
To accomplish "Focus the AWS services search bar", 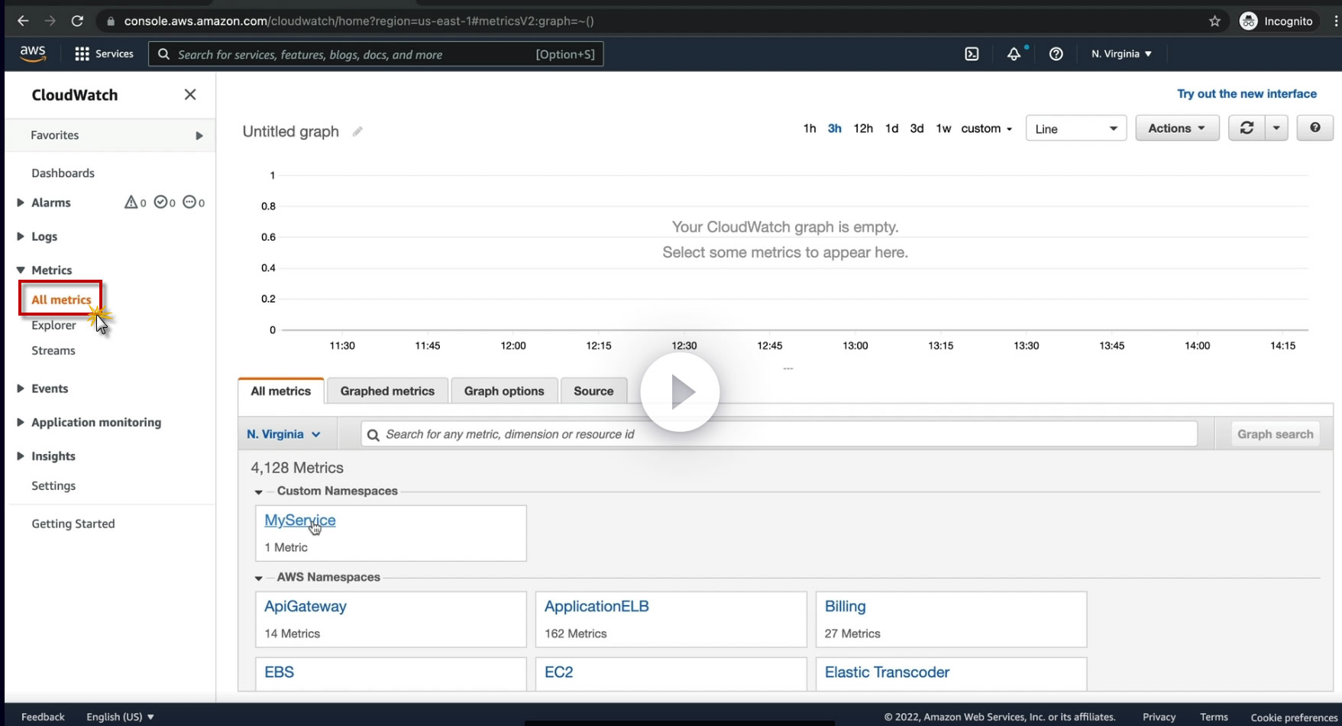I will pyautogui.click(x=376, y=54).
